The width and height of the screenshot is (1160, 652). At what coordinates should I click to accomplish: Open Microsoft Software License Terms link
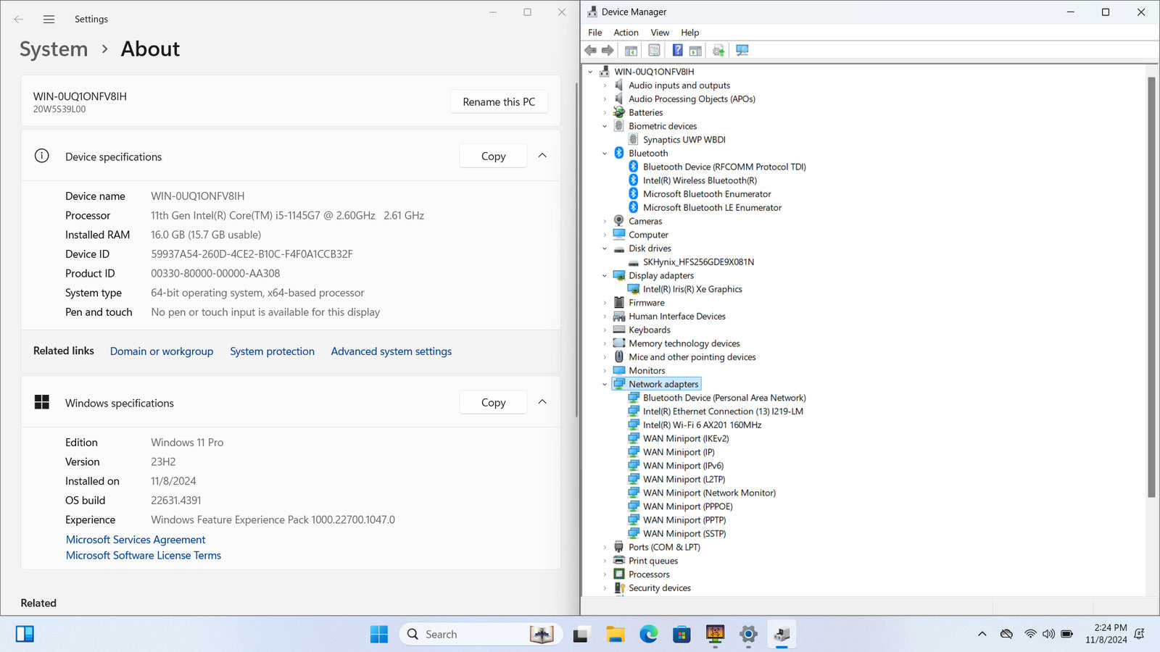[x=144, y=556]
